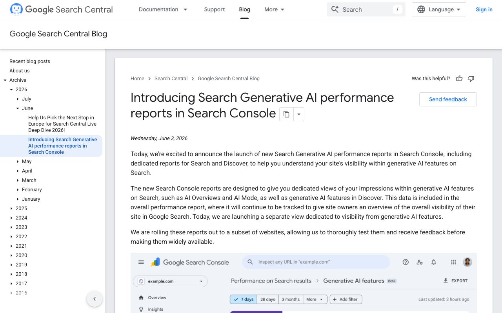This screenshot has width=502, height=313.
Task: Expand the 2023 archive year
Action: (11, 227)
